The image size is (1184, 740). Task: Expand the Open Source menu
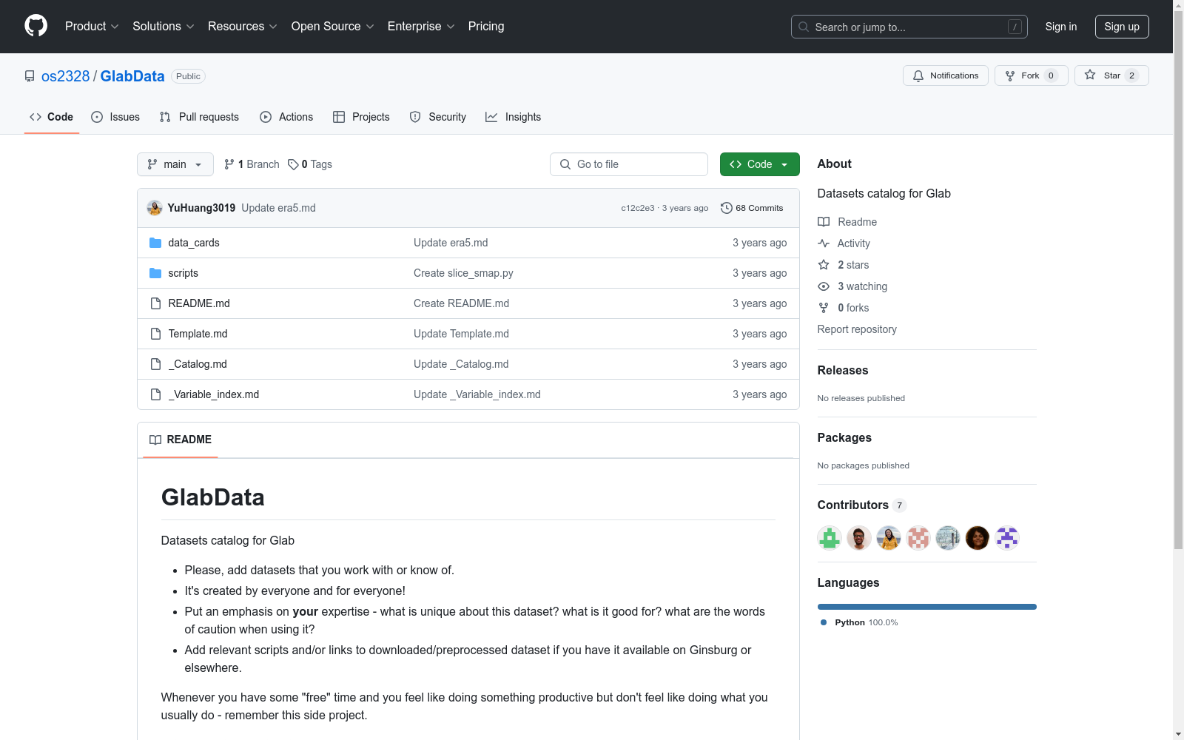pos(333,27)
